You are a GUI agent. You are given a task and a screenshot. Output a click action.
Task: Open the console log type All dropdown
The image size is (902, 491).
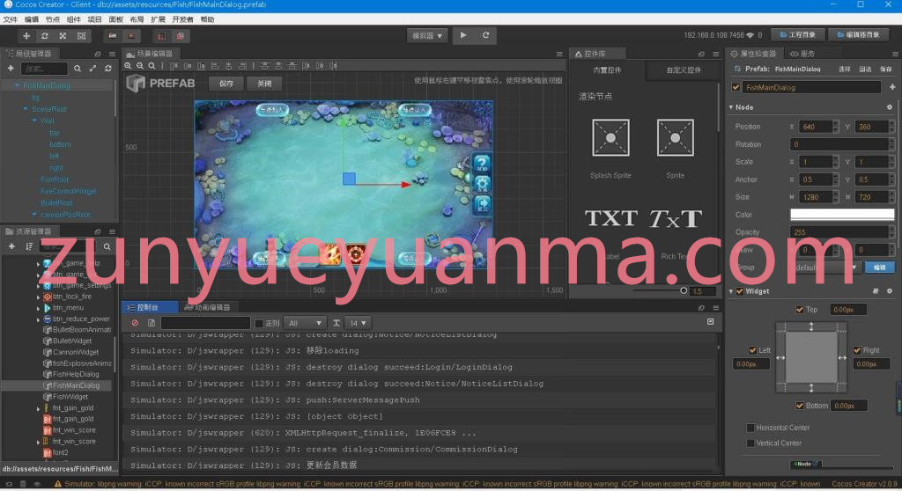pos(304,323)
